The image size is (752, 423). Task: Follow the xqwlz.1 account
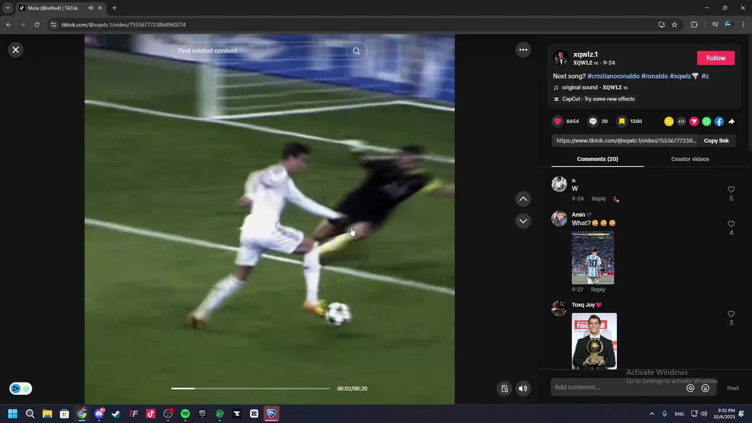pos(716,58)
